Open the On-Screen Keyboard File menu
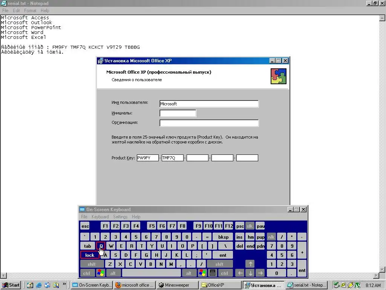 [84, 217]
